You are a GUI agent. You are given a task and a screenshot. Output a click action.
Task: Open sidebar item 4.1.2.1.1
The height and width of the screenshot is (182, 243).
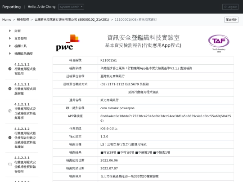coord(25,111)
